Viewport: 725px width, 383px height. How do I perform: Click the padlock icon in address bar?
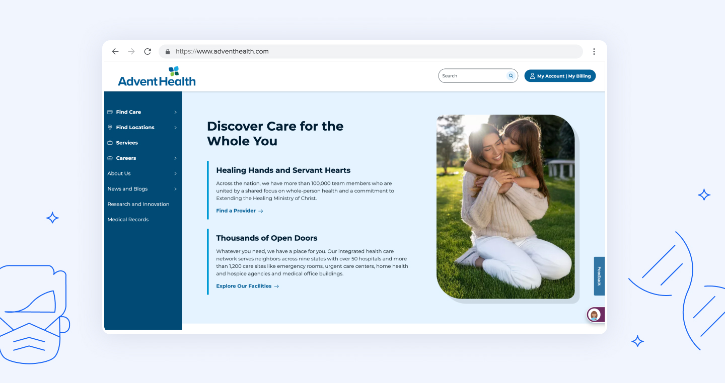pos(168,51)
